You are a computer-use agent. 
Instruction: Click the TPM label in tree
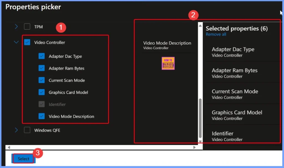[39, 27]
